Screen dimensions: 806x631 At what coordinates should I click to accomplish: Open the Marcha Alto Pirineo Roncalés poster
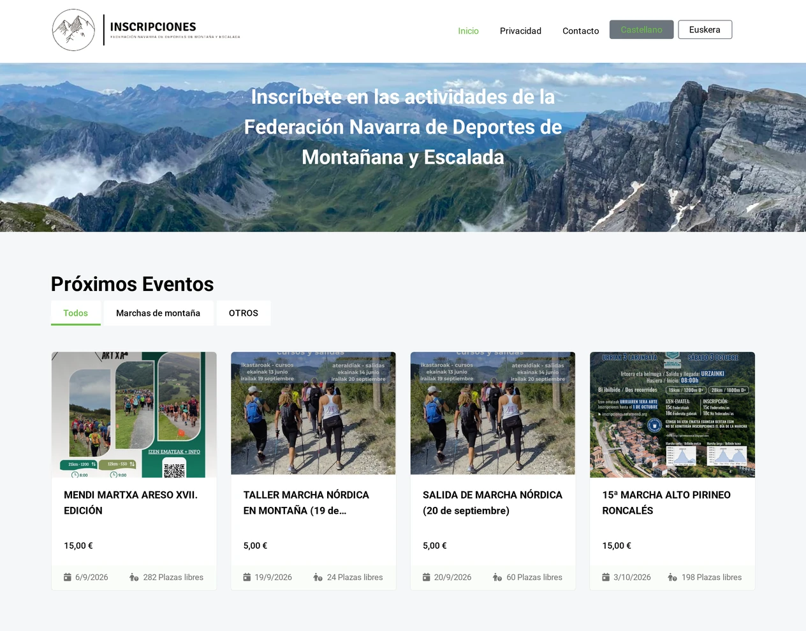click(672, 415)
